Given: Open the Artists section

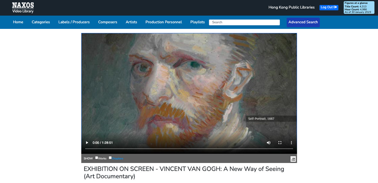Looking at the screenshot, I should pyautogui.click(x=131, y=22).
